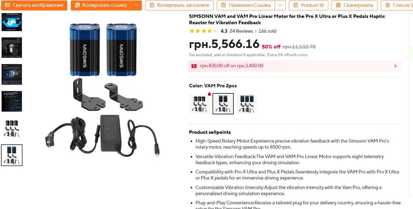
Task: Click the Сканировать QR scan button
Action: click(354, 5)
